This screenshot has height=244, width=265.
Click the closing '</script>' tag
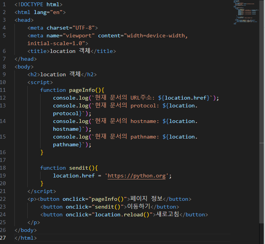click(x=42, y=191)
